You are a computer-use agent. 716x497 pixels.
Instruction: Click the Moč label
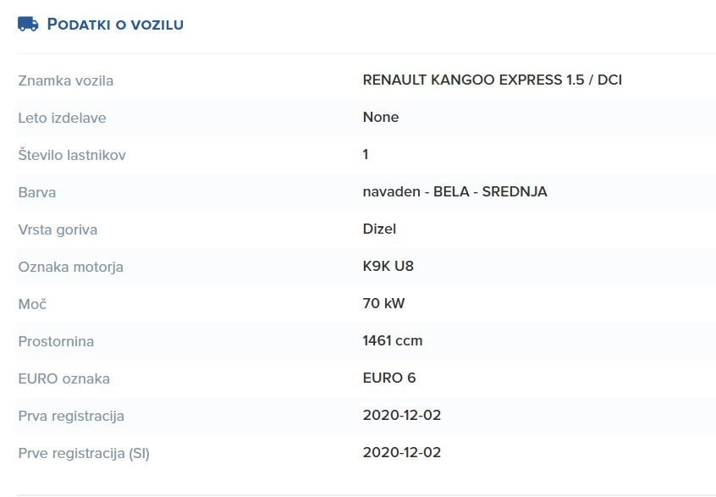pyautogui.click(x=31, y=304)
